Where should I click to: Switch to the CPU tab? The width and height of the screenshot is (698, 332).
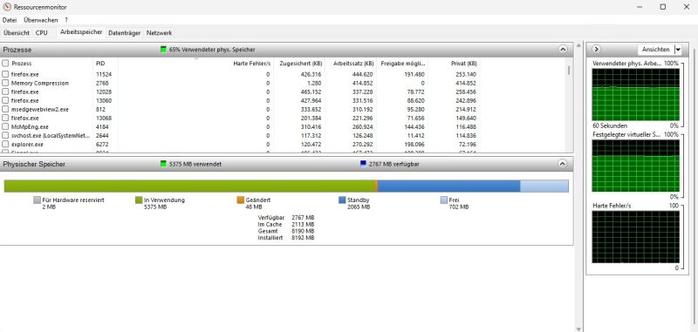coord(41,33)
